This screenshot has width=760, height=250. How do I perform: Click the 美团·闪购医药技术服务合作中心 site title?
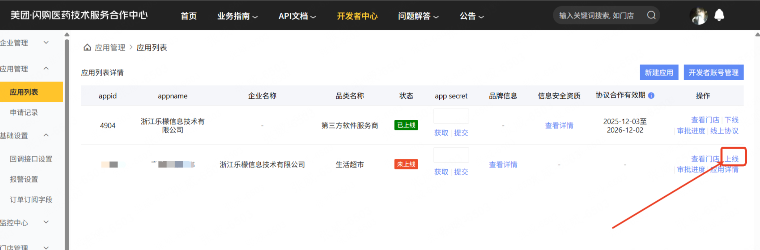[x=79, y=15]
